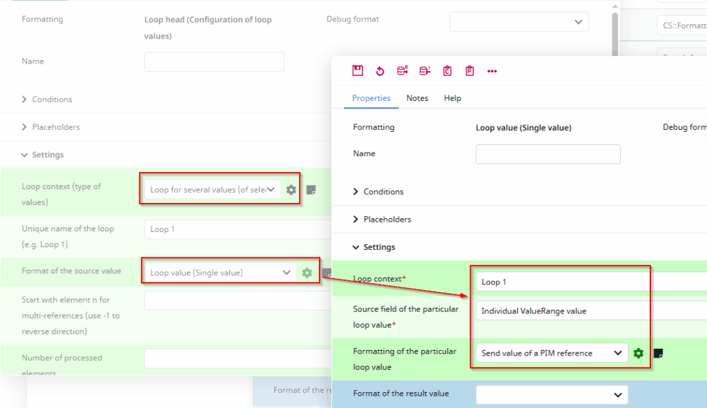Click the gear beside Format of the source value
This screenshot has height=408, width=707.
coord(307,272)
